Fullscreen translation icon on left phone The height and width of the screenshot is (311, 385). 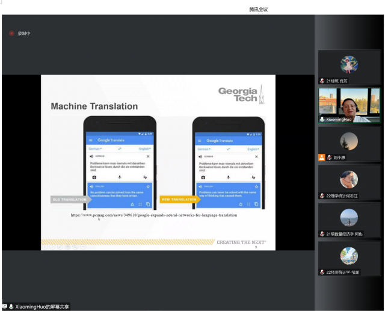[140, 204]
